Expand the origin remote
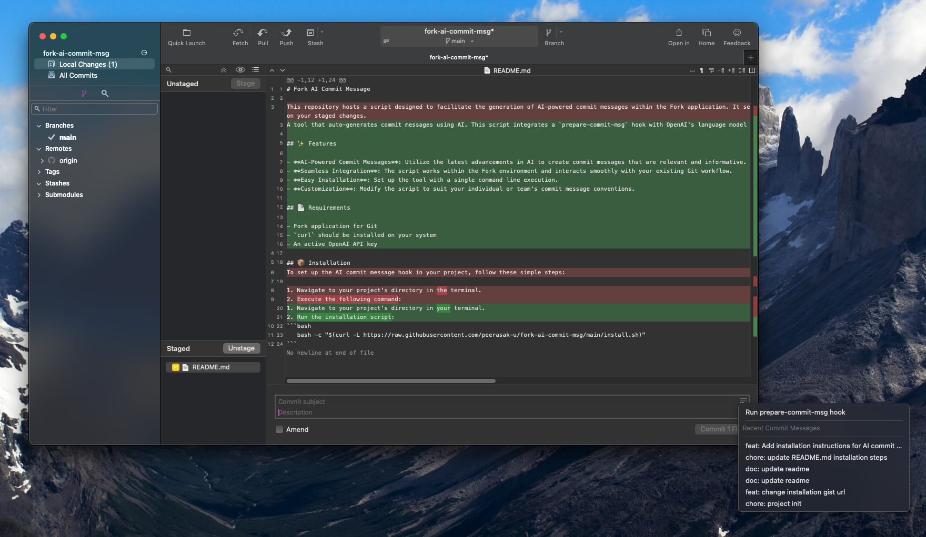Image resolution: width=926 pixels, height=537 pixels. coord(42,161)
